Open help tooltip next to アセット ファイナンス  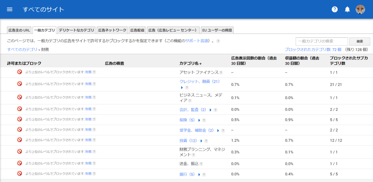[221, 73]
